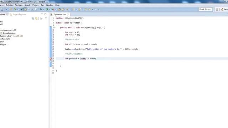
Task: Open the Run menu
Action: (42, 5)
